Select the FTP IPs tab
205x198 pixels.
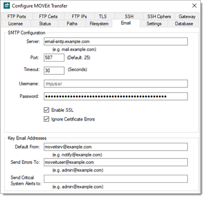click(79, 16)
